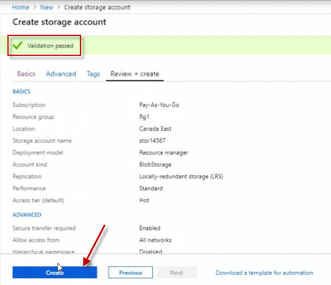Click the green validation checkmark icon
The height and width of the screenshot is (285, 331).
coord(18,46)
